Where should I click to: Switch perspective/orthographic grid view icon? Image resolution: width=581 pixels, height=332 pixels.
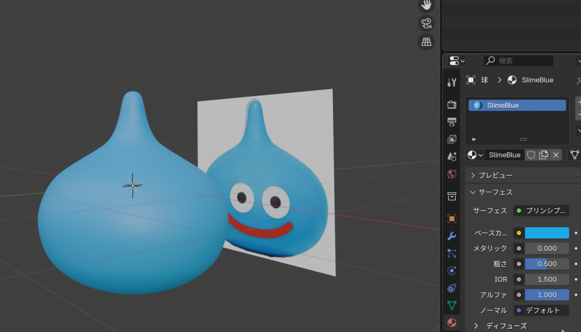[426, 41]
